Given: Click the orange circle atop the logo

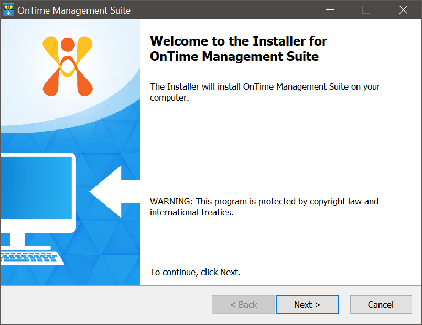Looking at the screenshot, I should click(68, 45).
